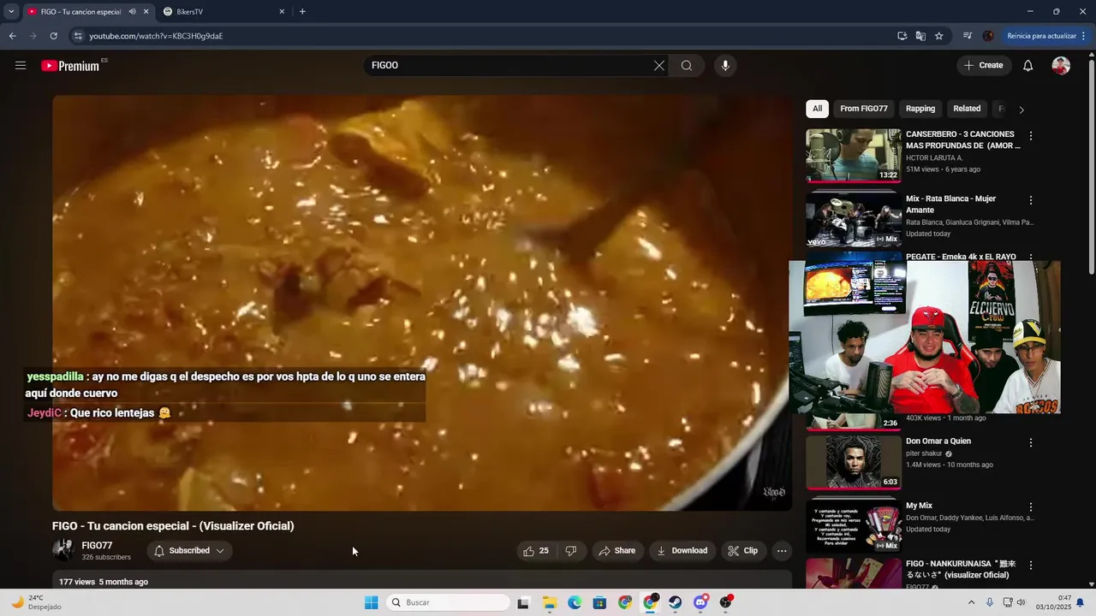Mute the FIGO tab audio icon
Viewport: 1096px width, 616px height.
pyautogui.click(x=132, y=11)
